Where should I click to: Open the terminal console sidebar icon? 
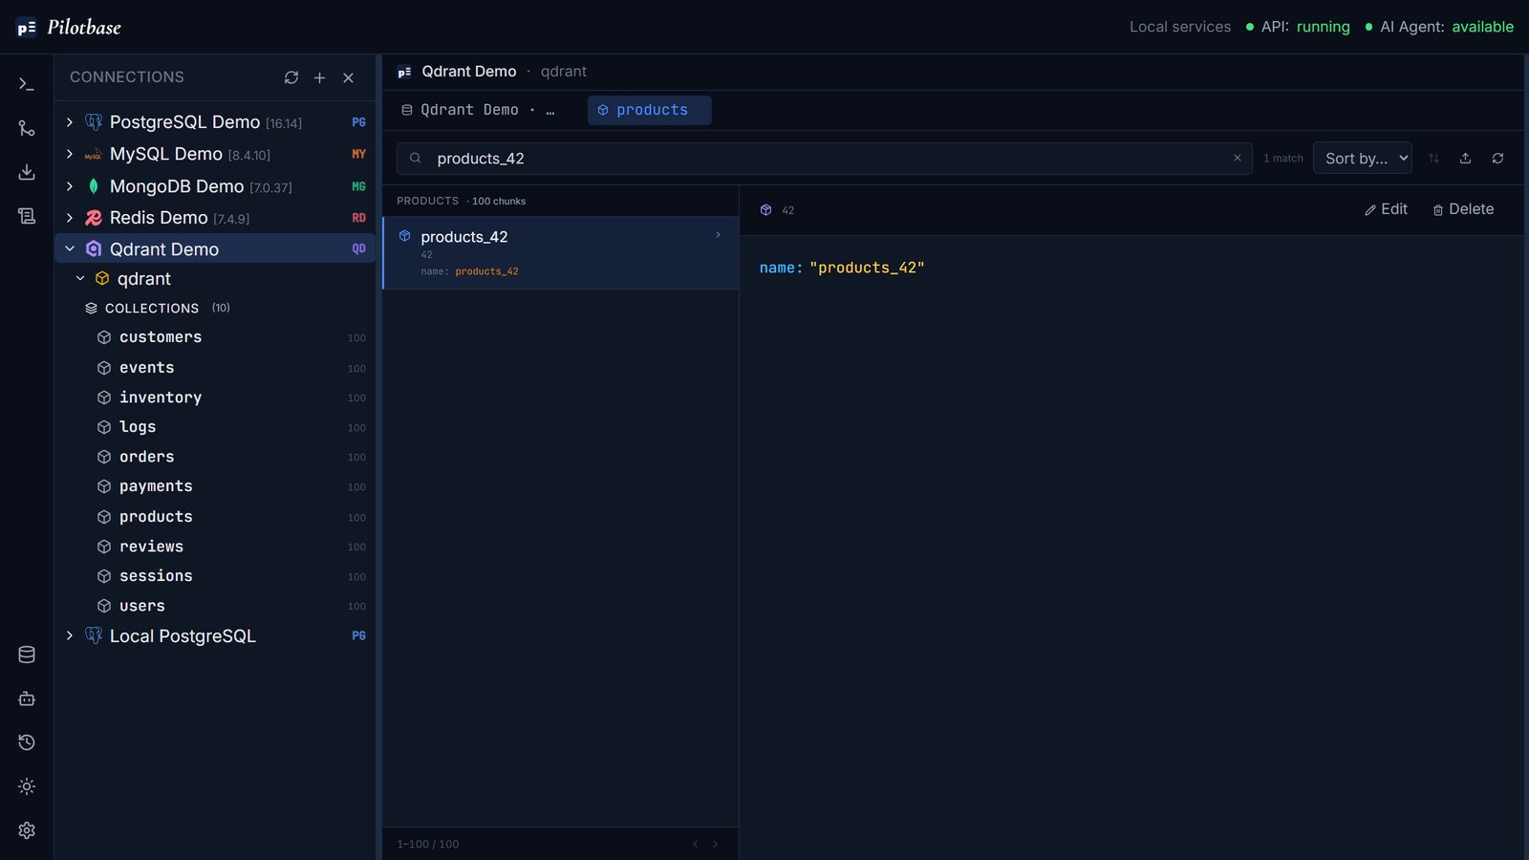pos(27,84)
